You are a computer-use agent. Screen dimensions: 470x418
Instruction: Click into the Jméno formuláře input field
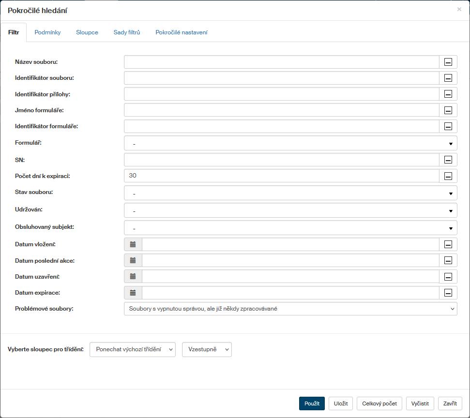[x=281, y=110]
